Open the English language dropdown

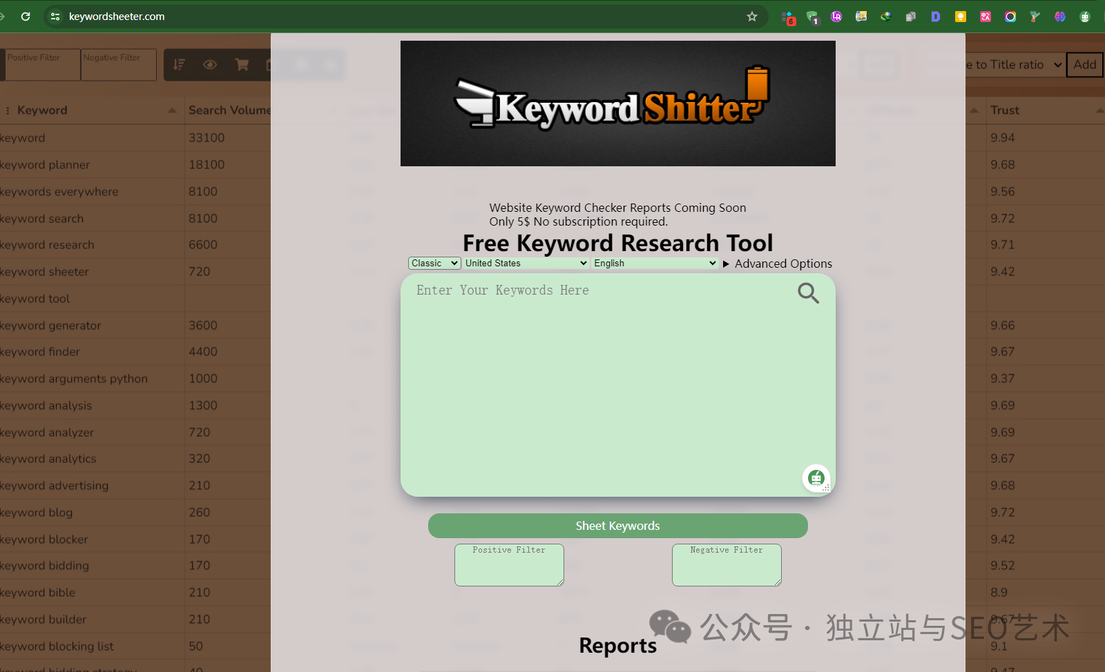(x=655, y=264)
